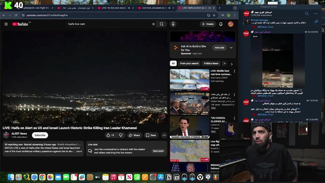Open more actions next to Save
The image size is (325, 183).
pos(164,135)
